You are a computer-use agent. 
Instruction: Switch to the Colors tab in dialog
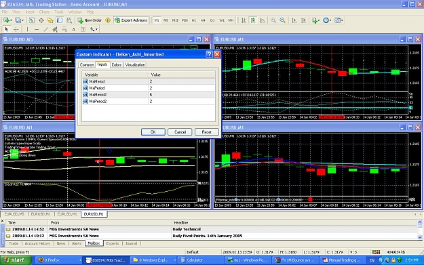(117, 65)
